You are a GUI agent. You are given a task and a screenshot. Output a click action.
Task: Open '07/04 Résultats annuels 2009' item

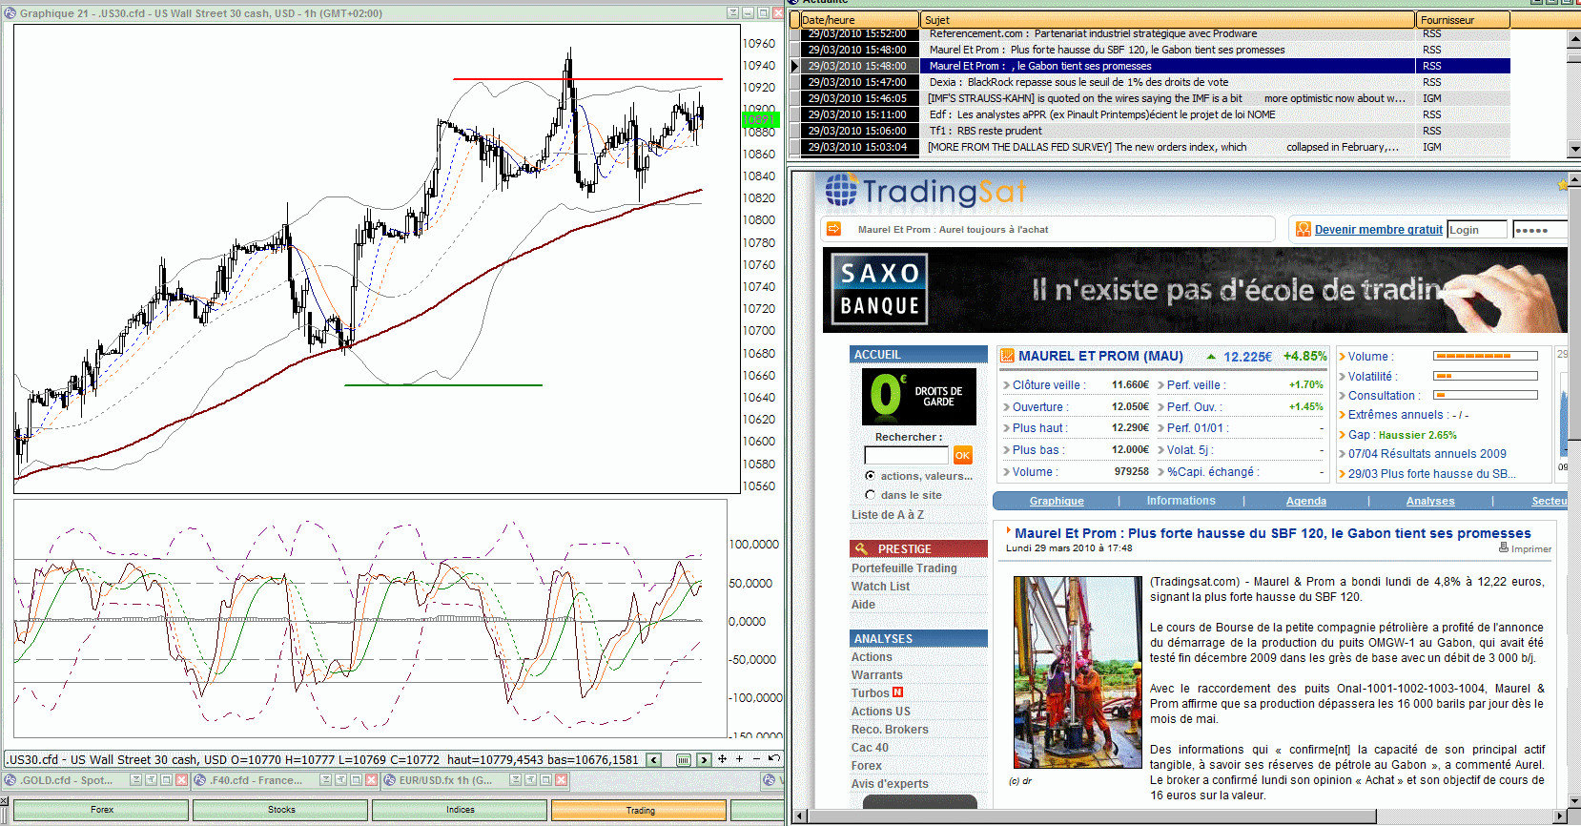coord(1427,454)
